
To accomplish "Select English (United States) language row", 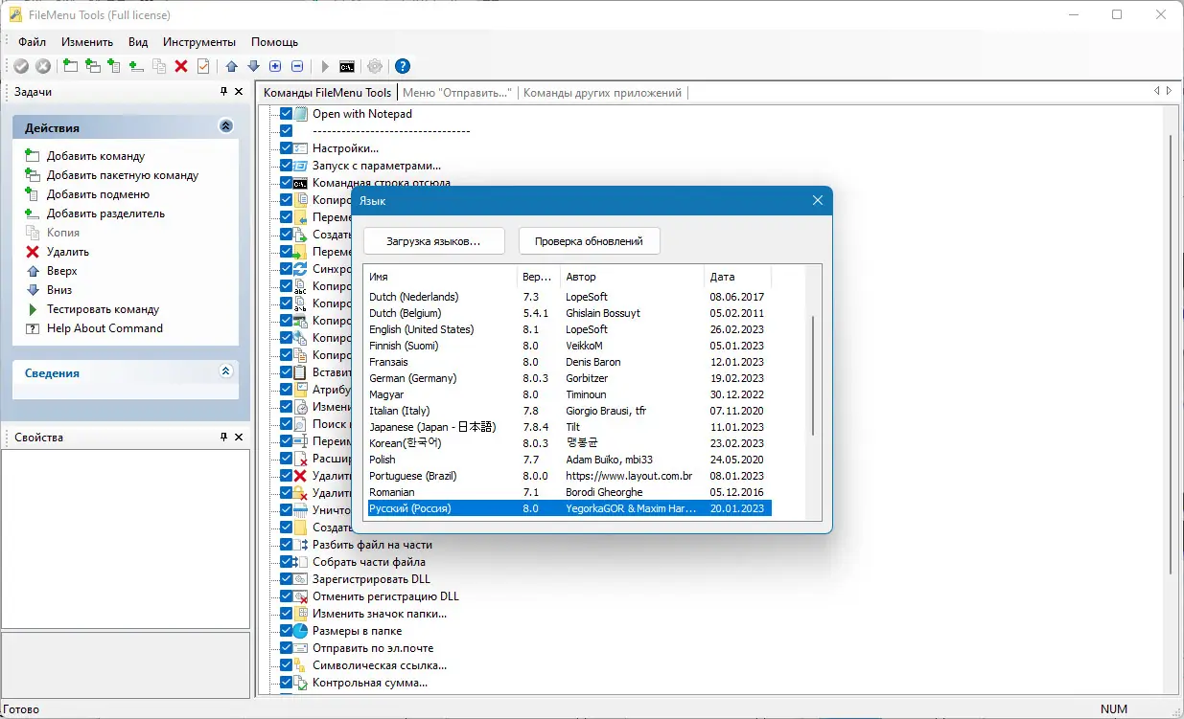I will coord(569,329).
